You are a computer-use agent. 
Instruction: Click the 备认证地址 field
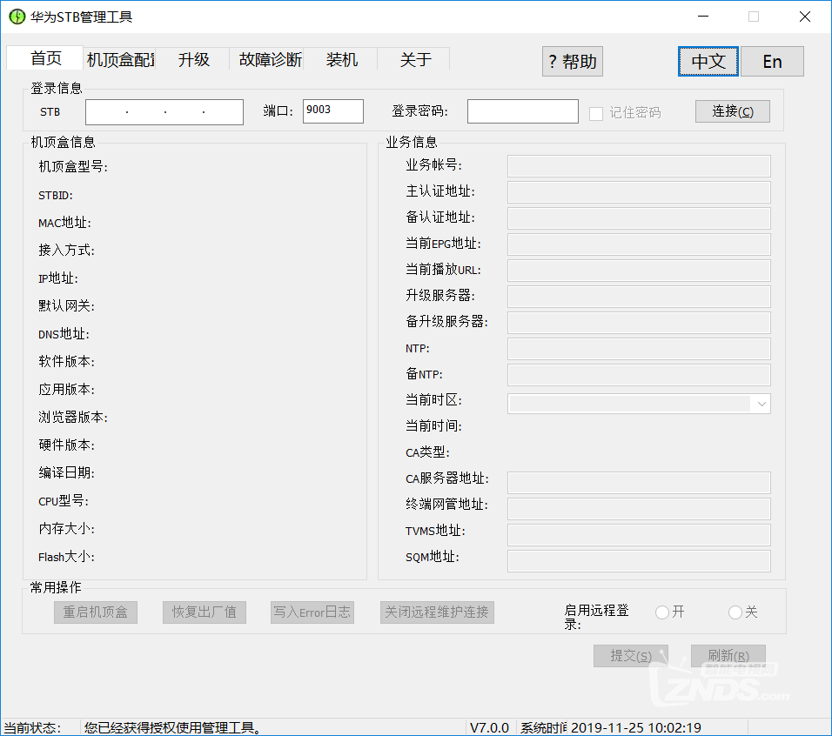[x=639, y=218]
